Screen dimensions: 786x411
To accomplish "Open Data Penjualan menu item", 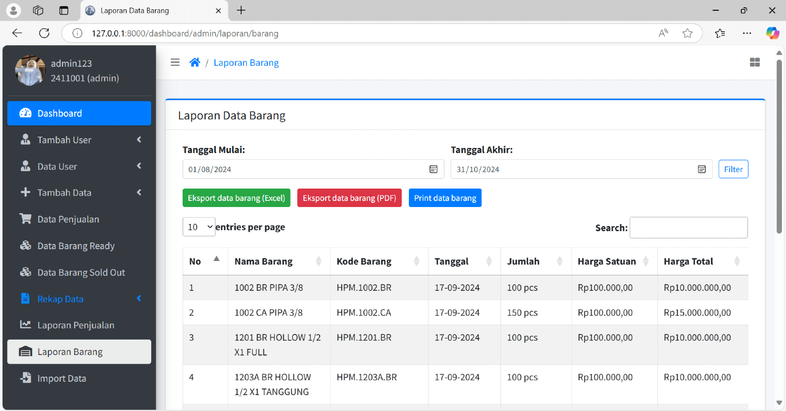I will tap(79, 219).
